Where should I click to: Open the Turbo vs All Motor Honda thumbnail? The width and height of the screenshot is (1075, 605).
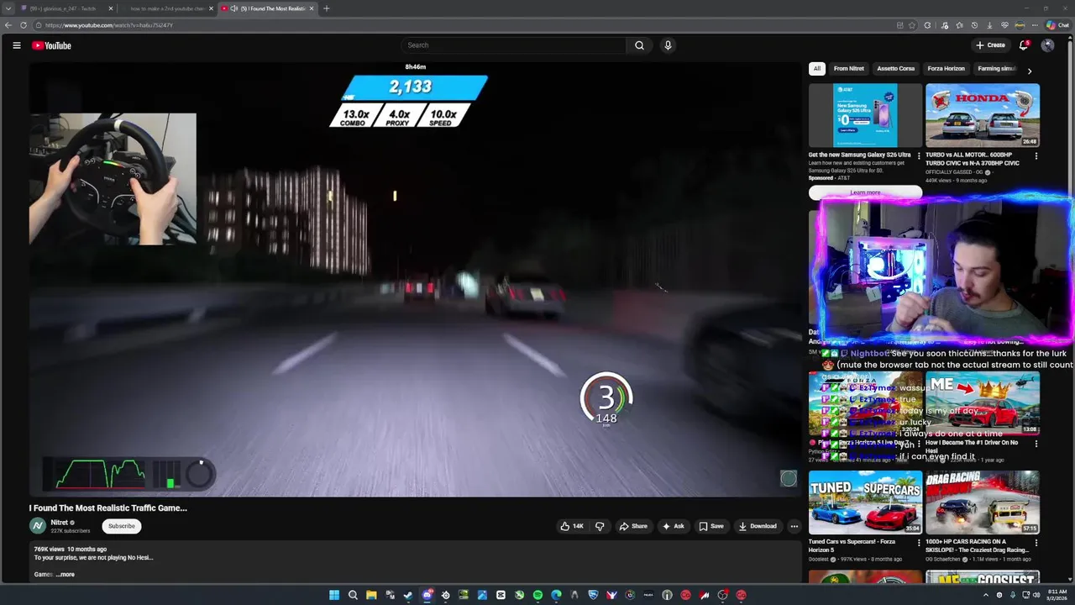coord(983,115)
